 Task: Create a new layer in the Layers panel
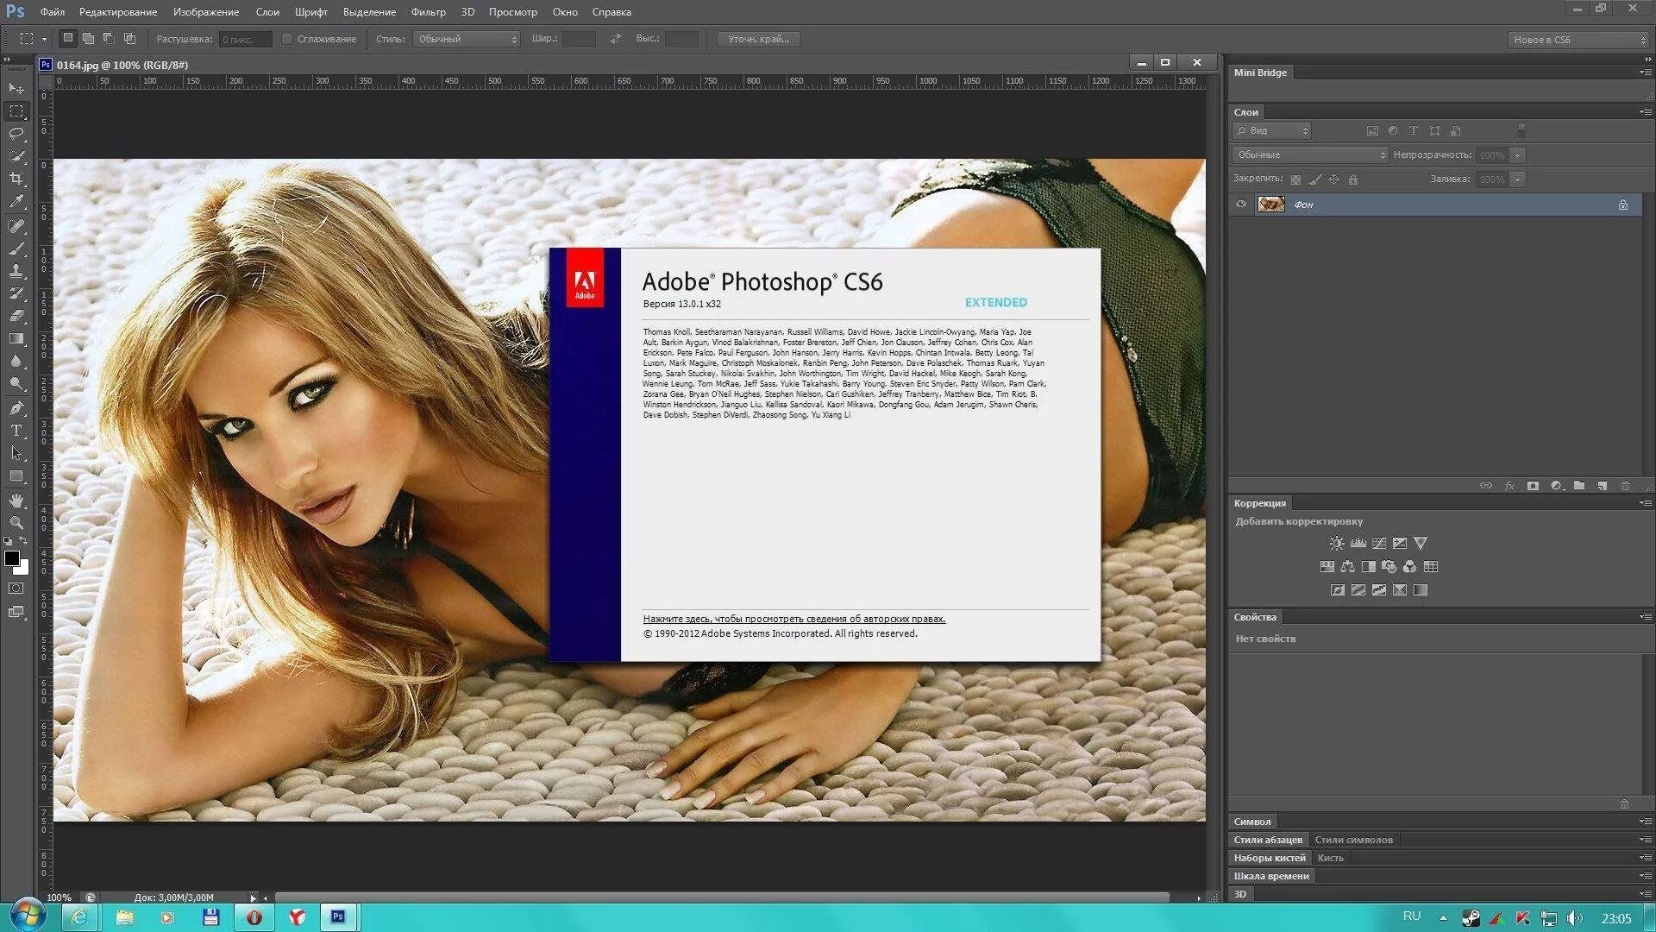pyautogui.click(x=1603, y=485)
